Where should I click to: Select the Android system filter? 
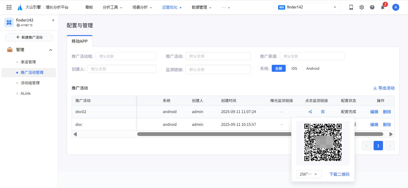click(x=313, y=69)
